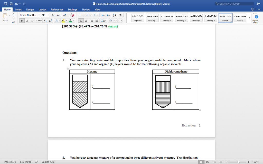Expand the styles gallery arrow
This screenshot has height=164, width=263.
249,18
